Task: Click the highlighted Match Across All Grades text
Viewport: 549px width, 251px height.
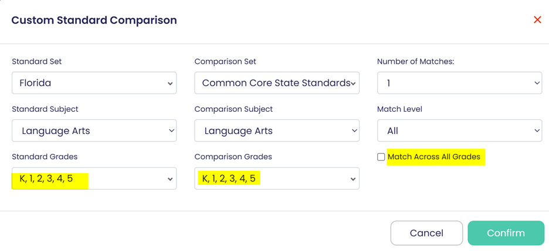Action: pos(434,157)
